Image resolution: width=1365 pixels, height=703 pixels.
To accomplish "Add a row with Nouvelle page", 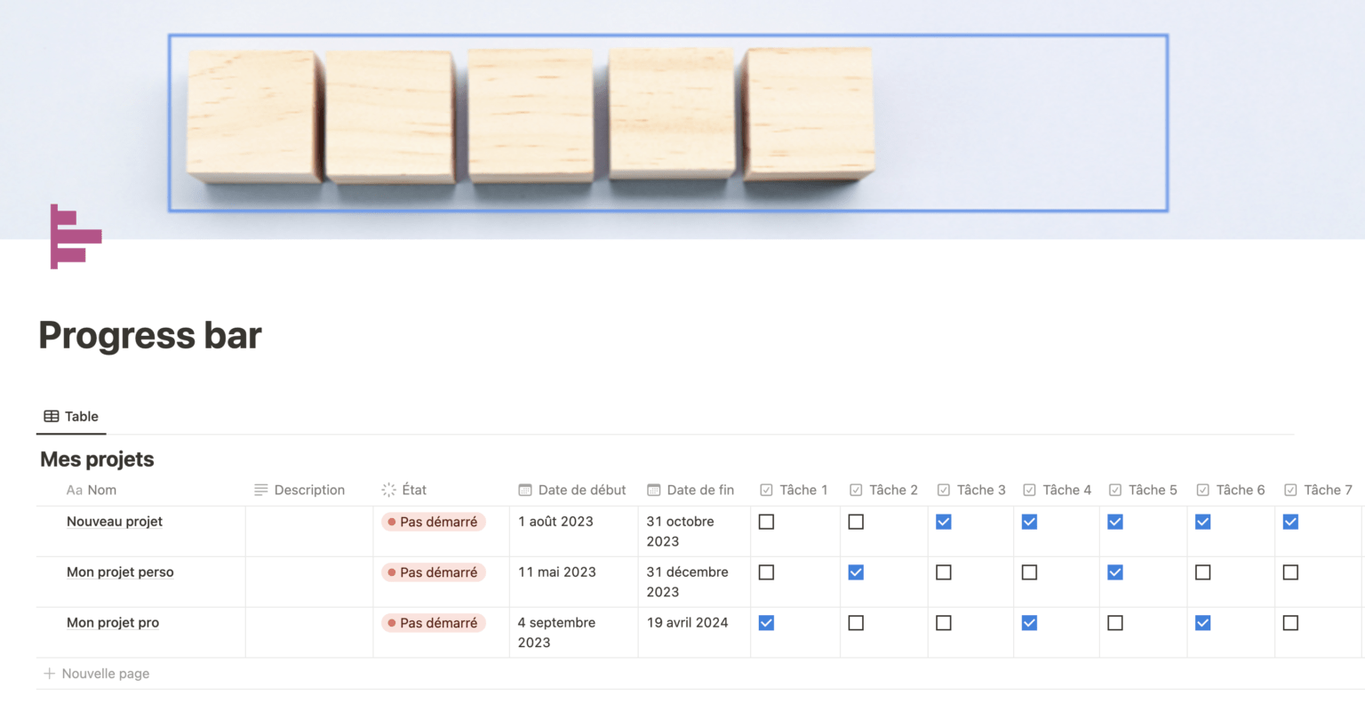I will coord(105,674).
